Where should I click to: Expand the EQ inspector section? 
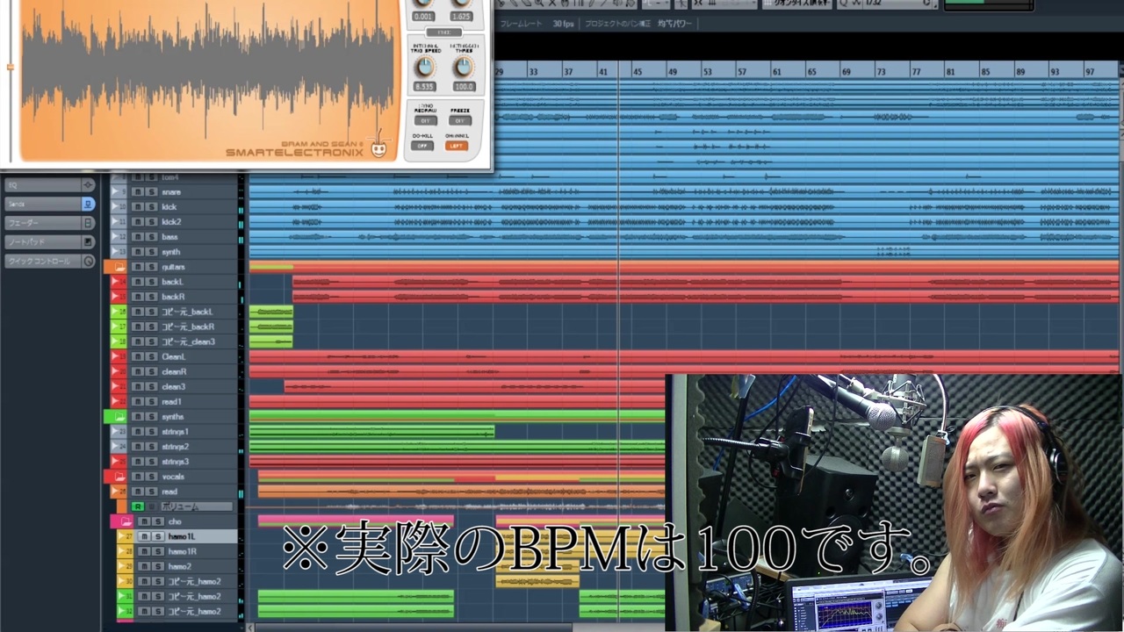[48, 185]
